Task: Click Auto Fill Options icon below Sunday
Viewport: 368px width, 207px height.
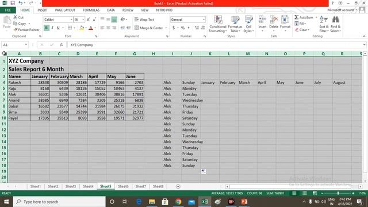Action: [x=204, y=171]
